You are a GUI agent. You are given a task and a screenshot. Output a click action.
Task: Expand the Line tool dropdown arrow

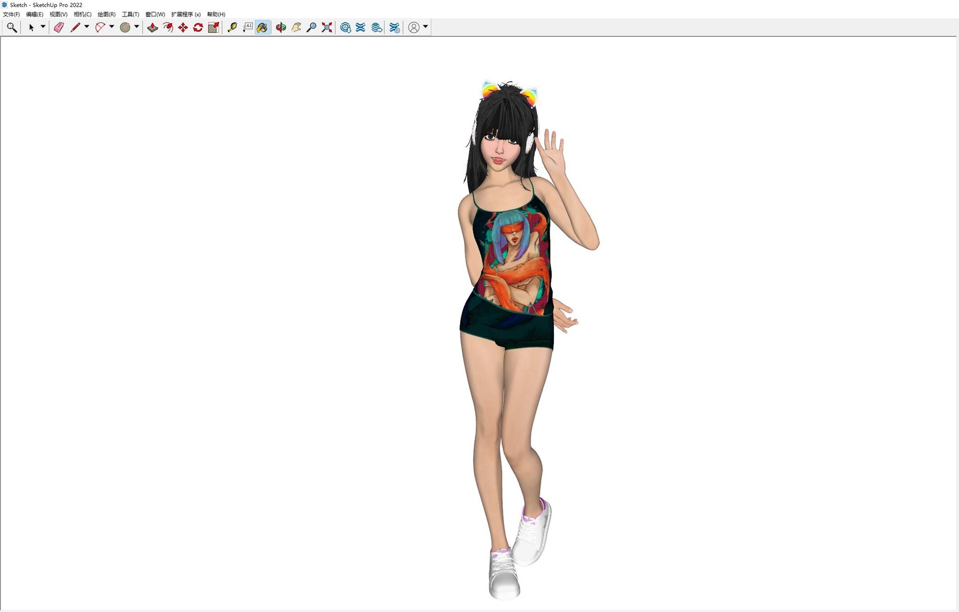coord(86,27)
